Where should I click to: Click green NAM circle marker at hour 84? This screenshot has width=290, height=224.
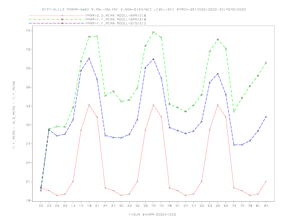pyautogui.click(x=266, y=63)
